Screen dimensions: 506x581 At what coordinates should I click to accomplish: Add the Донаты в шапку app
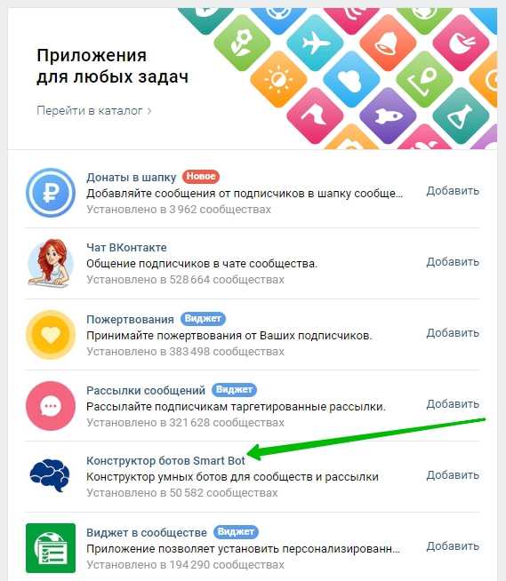[x=453, y=191]
